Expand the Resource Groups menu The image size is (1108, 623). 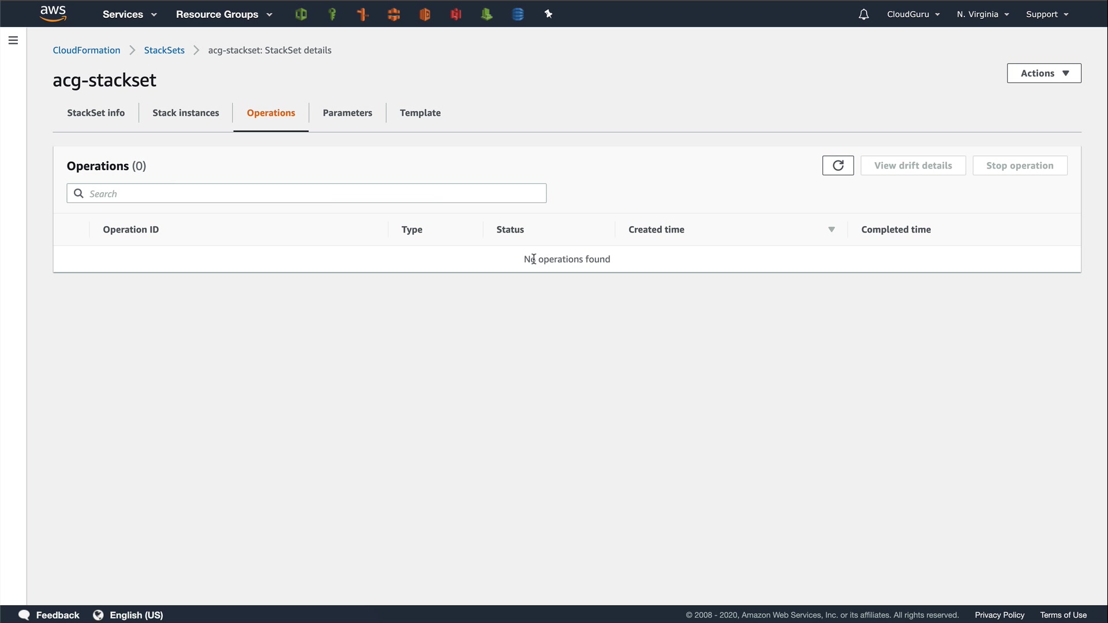224,14
